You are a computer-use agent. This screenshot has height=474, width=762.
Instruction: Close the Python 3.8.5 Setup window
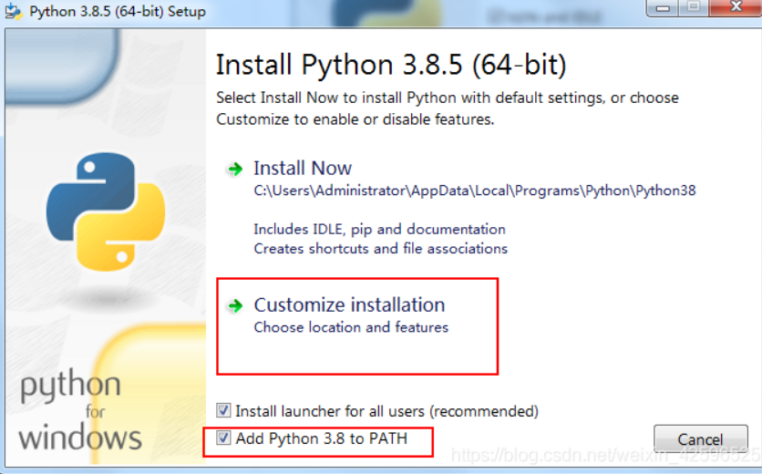736,7
